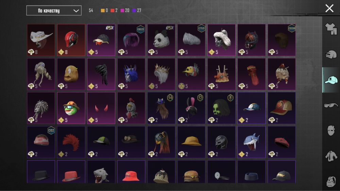Pick the shark hood with blue fin
Image resolution: width=340 pixels, height=191 pixels.
tap(252, 142)
